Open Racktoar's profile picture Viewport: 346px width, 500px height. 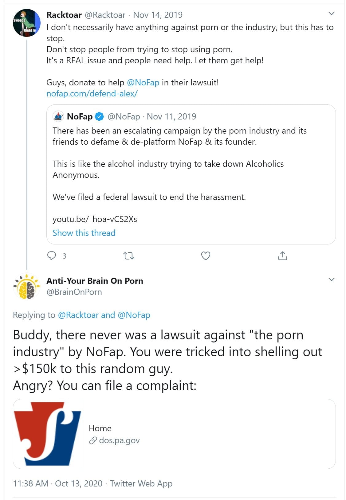click(27, 23)
